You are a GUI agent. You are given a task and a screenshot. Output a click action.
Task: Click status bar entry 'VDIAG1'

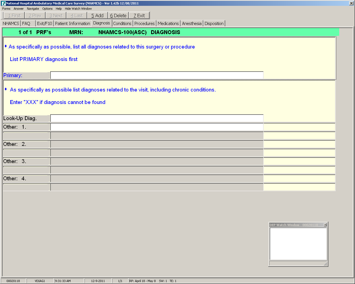pyautogui.click(x=40, y=281)
